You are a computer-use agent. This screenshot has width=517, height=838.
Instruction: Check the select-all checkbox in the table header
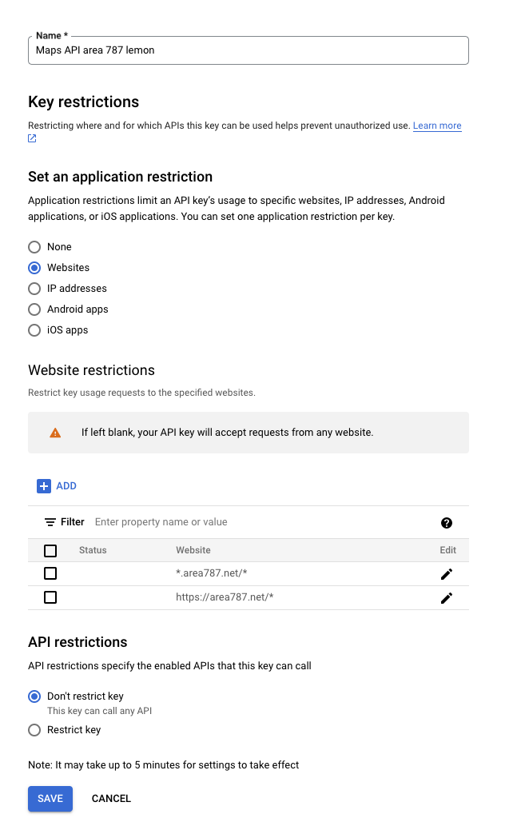click(50, 550)
